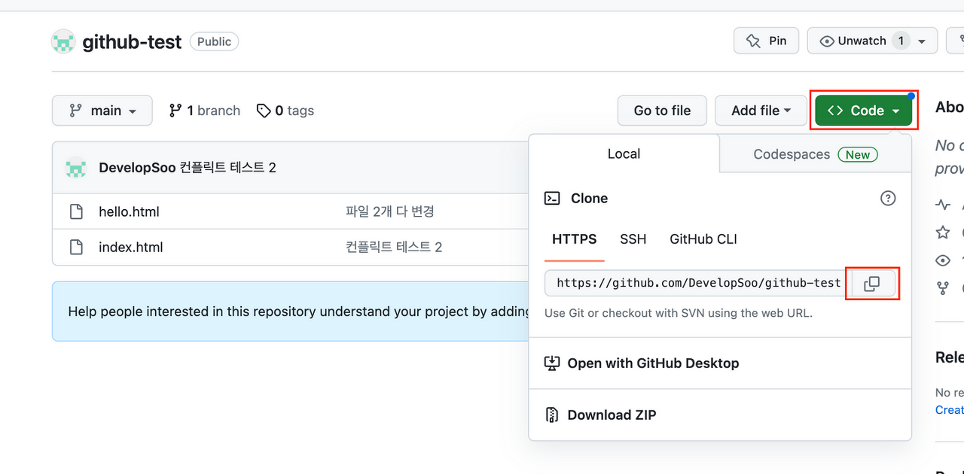964x474 pixels.
Task: Open the github-test repository title link
Action: click(132, 42)
